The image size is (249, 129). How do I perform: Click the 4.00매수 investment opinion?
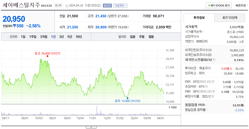[227, 69]
